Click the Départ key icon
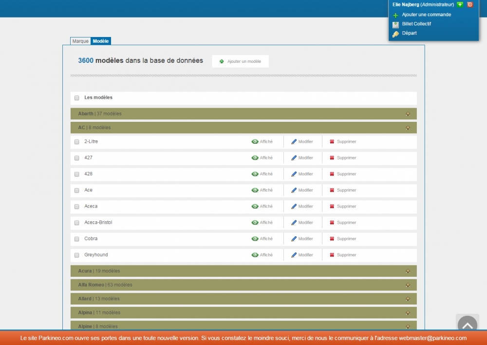 click(396, 34)
